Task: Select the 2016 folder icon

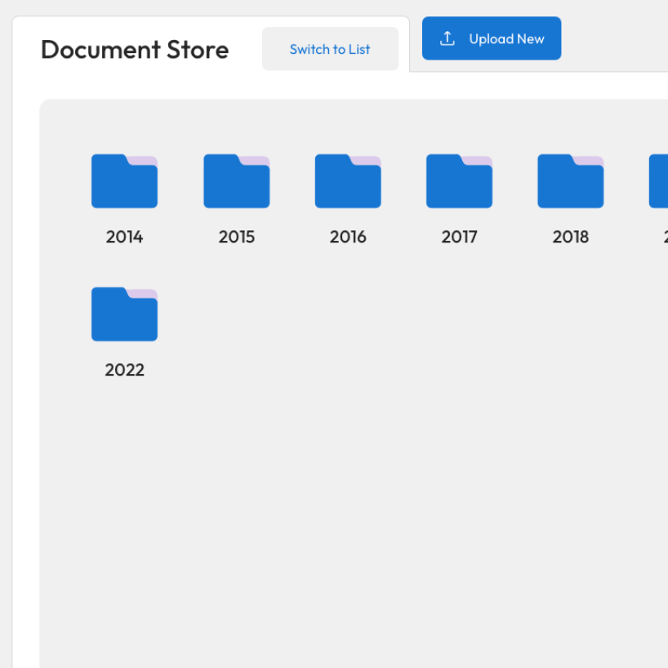Action: pos(348,181)
